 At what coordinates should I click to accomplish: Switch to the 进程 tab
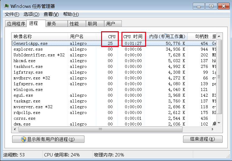pyautogui.click(x=36, y=23)
